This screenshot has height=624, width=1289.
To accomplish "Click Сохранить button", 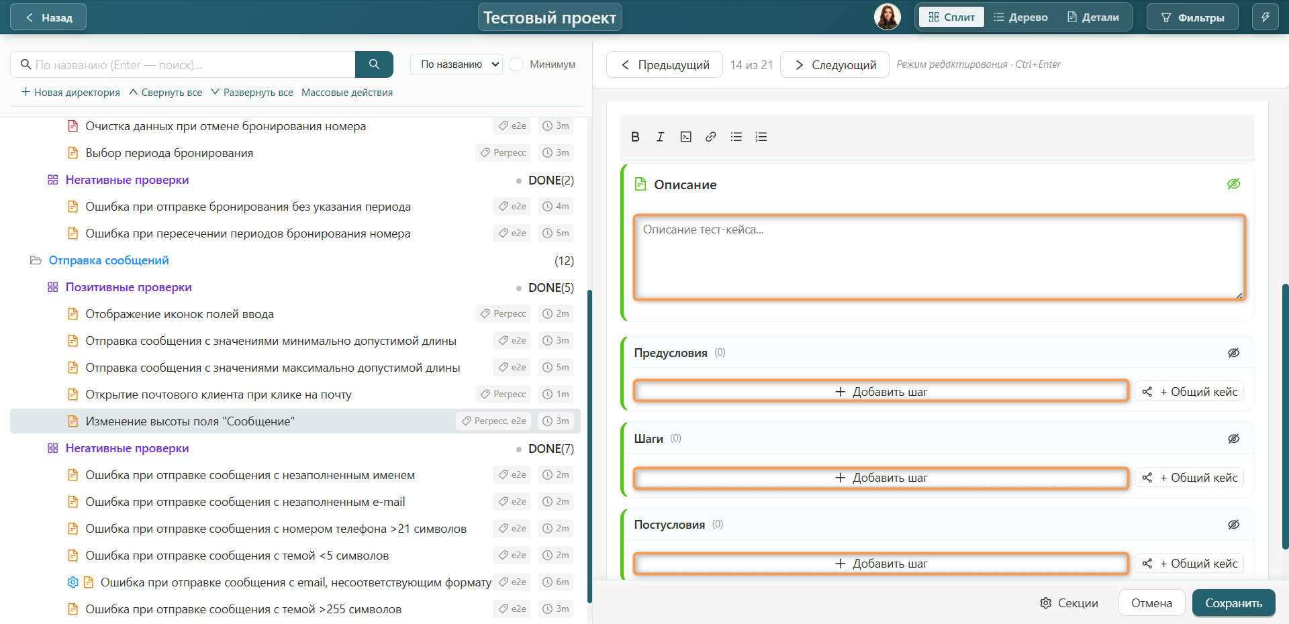I will tap(1234, 603).
